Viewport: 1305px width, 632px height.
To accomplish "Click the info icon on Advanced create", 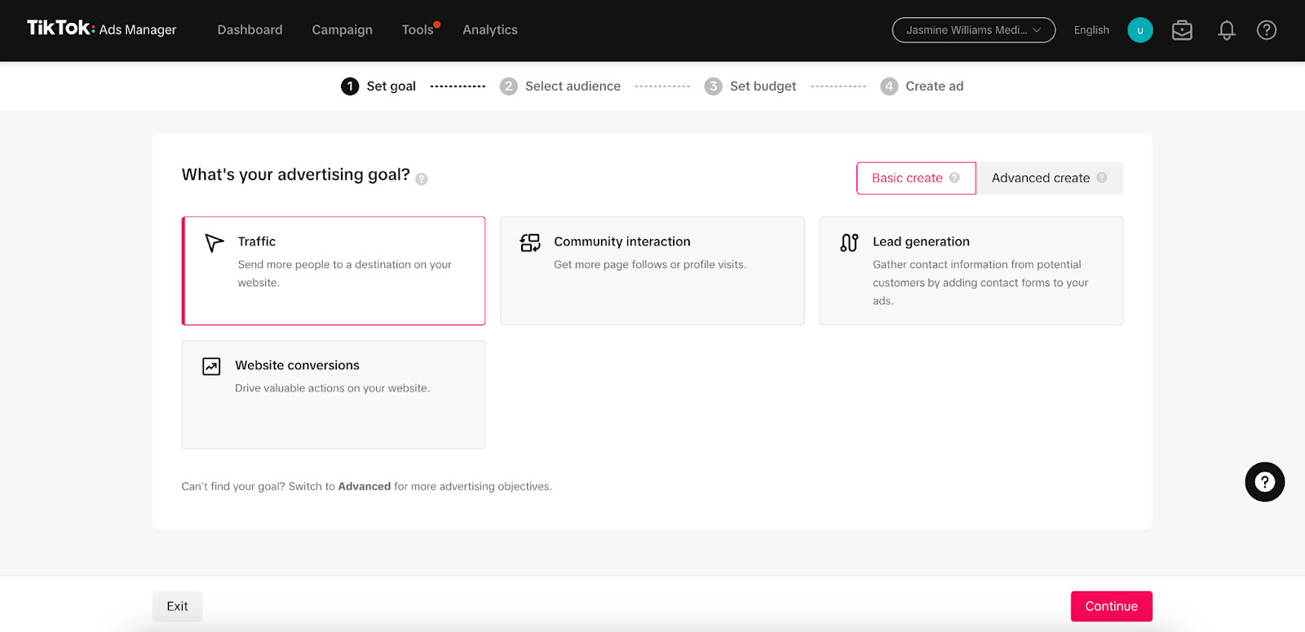I will (x=1102, y=178).
